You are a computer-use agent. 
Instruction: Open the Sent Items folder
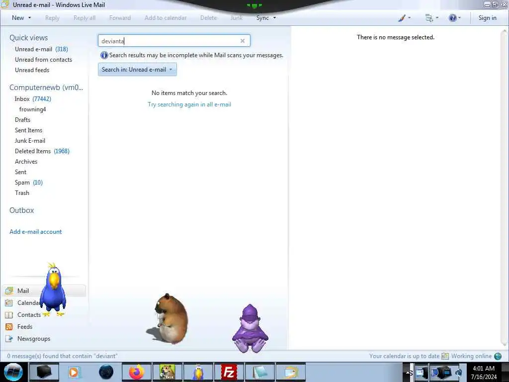(28, 130)
